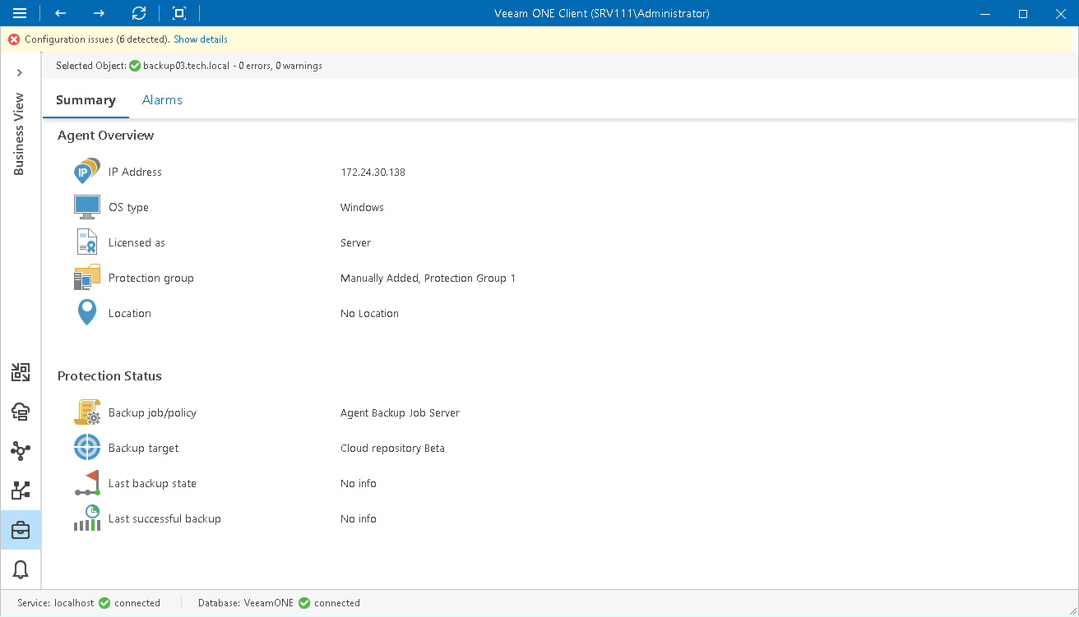Image resolution: width=1079 pixels, height=617 pixels.
Task: Click the error icon in the configuration banner
Action: [x=12, y=39]
